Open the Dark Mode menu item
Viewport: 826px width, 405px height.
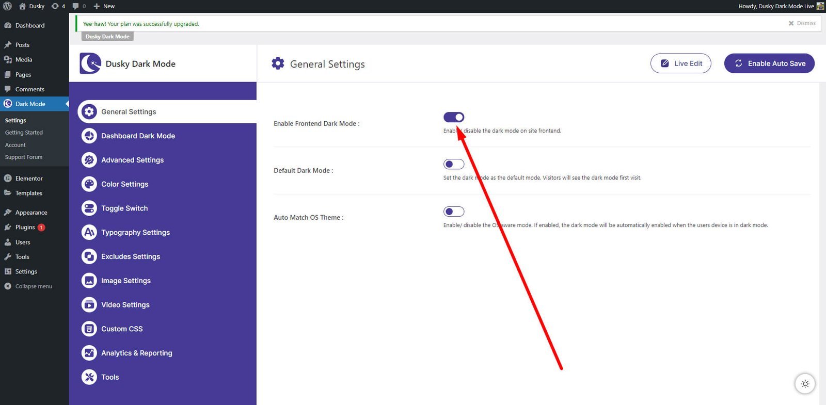[34, 104]
